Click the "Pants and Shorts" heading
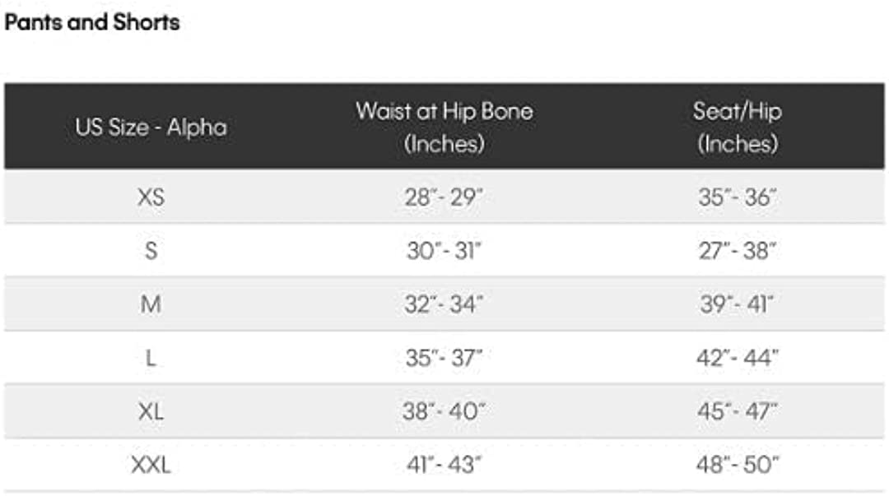This screenshot has width=889, height=496. pos(92,22)
